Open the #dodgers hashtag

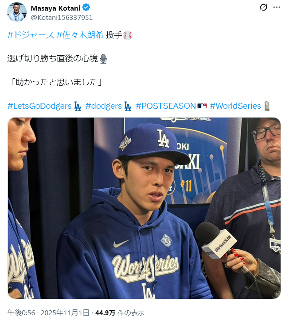coord(104,106)
